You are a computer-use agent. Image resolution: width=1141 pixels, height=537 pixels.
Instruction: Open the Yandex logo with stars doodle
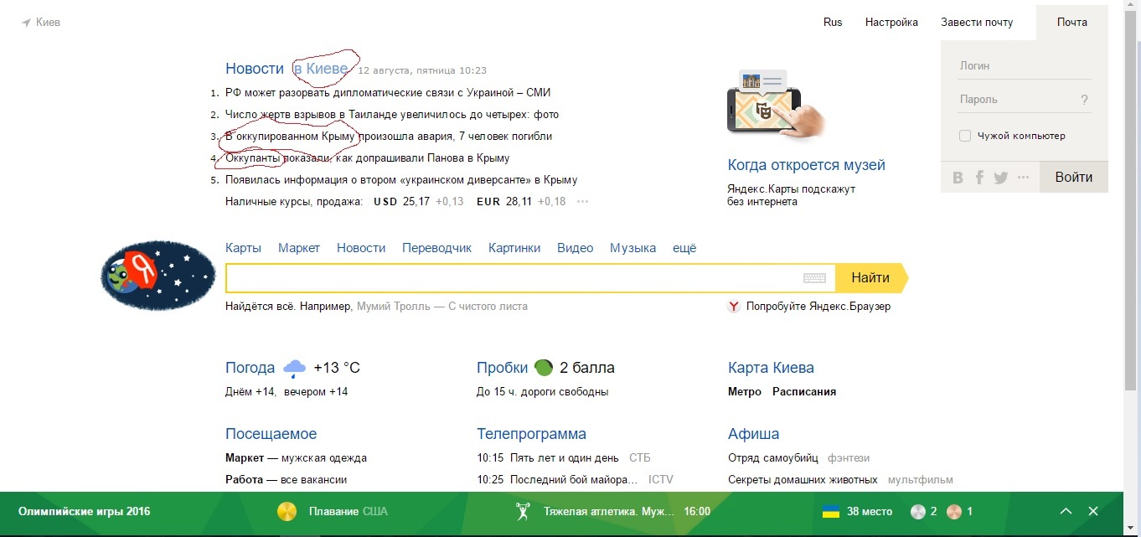coord(157,275)
